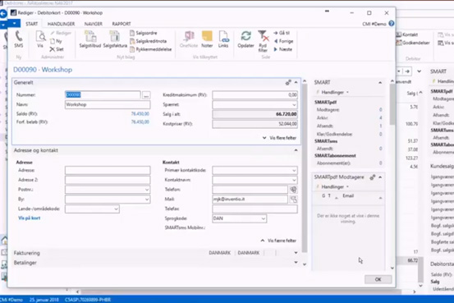Open help question mark icon

(x=392, y=24)
